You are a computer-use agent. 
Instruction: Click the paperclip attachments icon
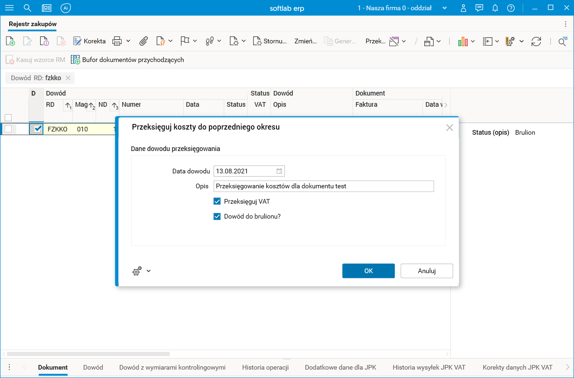[x=144, y=41]
